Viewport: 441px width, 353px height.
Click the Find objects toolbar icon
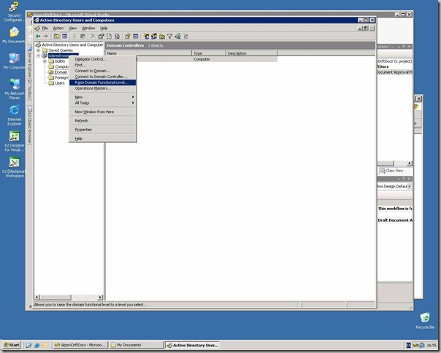tap(177, 36)
